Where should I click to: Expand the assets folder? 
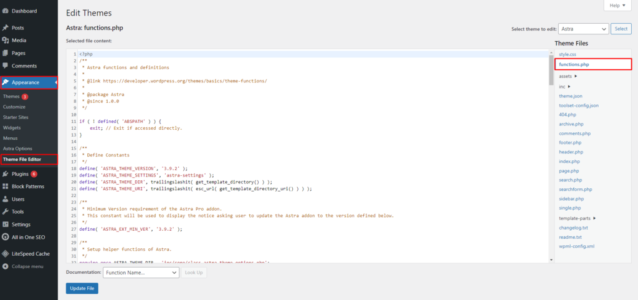pyautogui.click(x=568, y=75)
